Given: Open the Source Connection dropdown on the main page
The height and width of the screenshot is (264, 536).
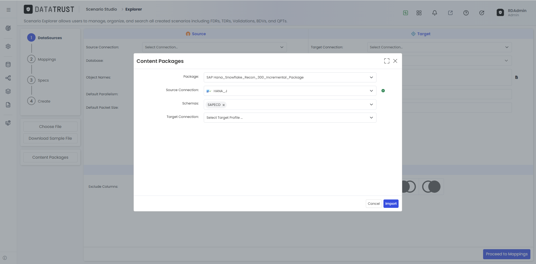Looking at the screenshot, I should coord(214,47).
